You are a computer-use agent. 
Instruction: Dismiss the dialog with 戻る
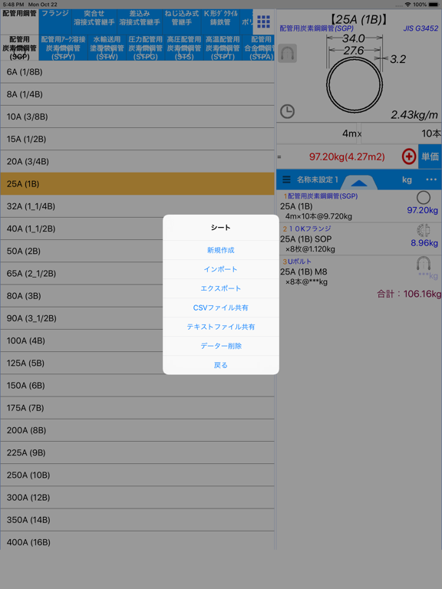[x=221, y=365]
